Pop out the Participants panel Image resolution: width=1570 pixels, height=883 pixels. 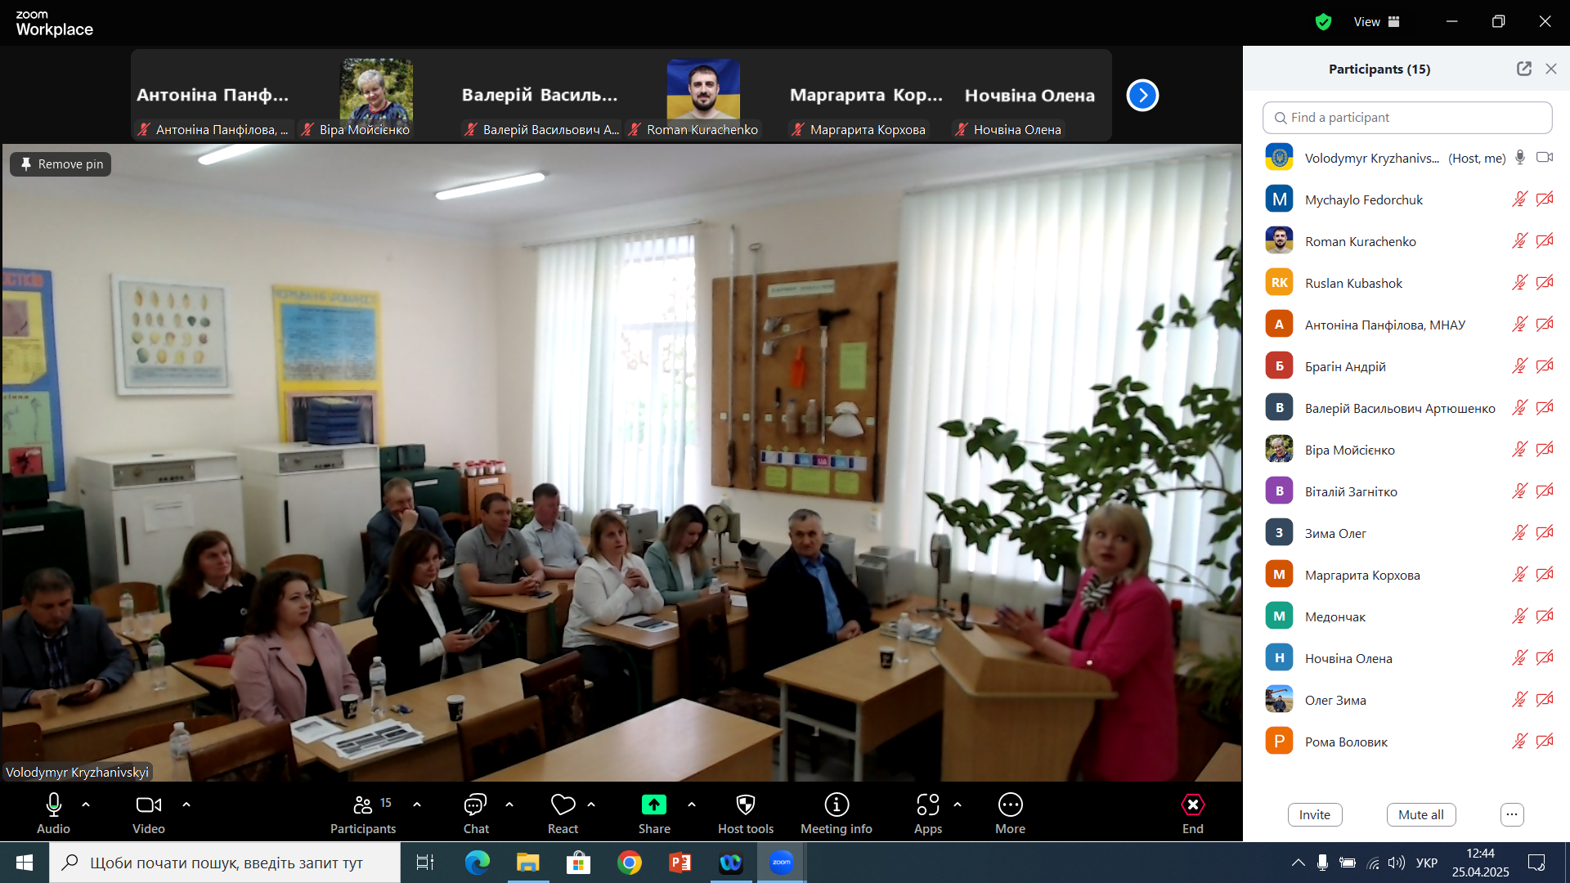click(1523, 69)
